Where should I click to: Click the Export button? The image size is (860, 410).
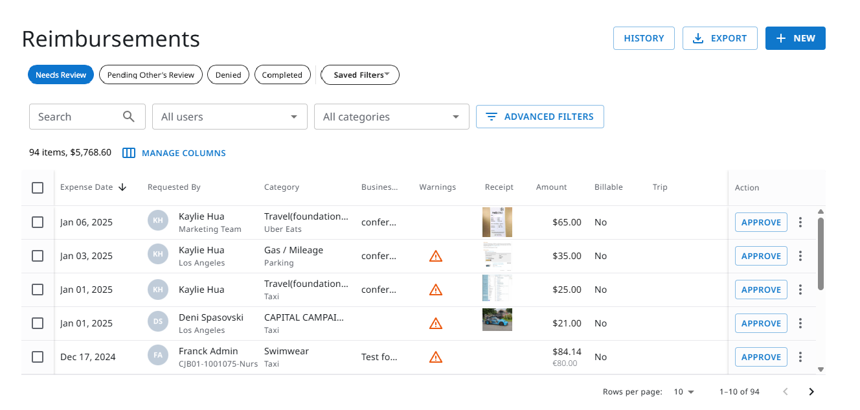coord(719,38)
